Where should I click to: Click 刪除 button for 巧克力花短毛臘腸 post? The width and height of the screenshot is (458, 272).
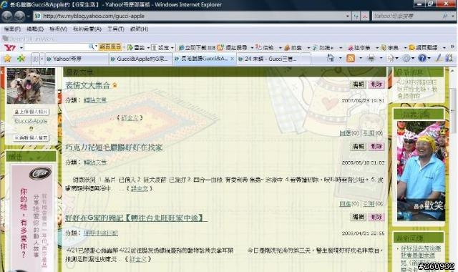(x=376, y=146)
